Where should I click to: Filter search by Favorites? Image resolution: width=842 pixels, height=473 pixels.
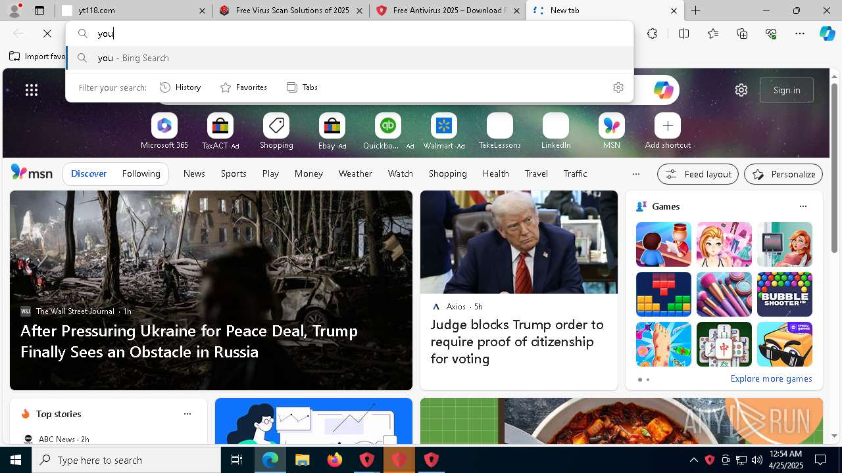(243, 87)
